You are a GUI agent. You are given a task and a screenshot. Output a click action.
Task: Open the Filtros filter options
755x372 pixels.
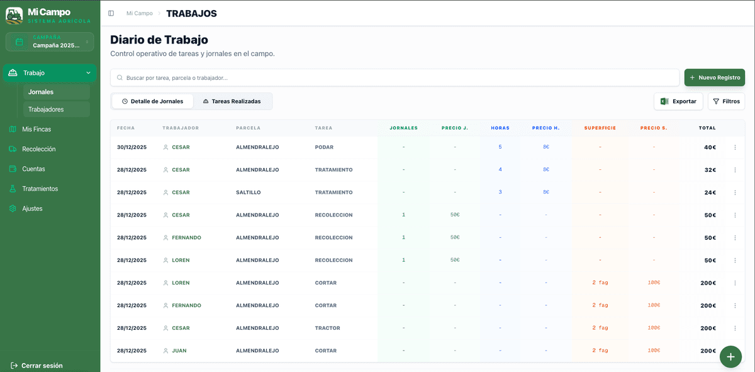click(x=726, y=101)
